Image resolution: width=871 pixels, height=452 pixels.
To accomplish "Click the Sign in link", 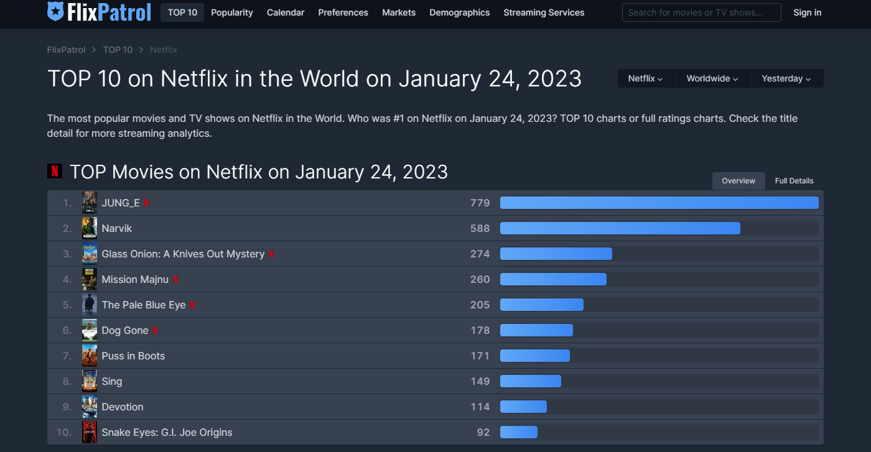I will (x=807, y=12).
